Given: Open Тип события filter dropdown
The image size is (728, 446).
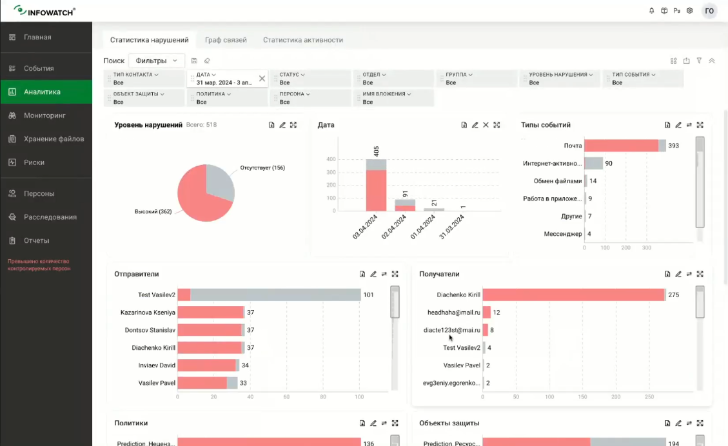Looking at the screenshot, I should tap(643, 79).
